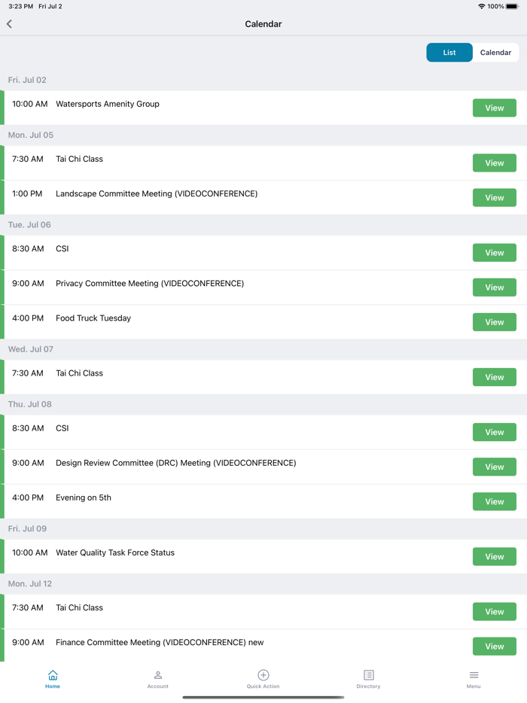View the Privacy Committee Meeting
The image size is (527, 703).
[x=494, y=288]
